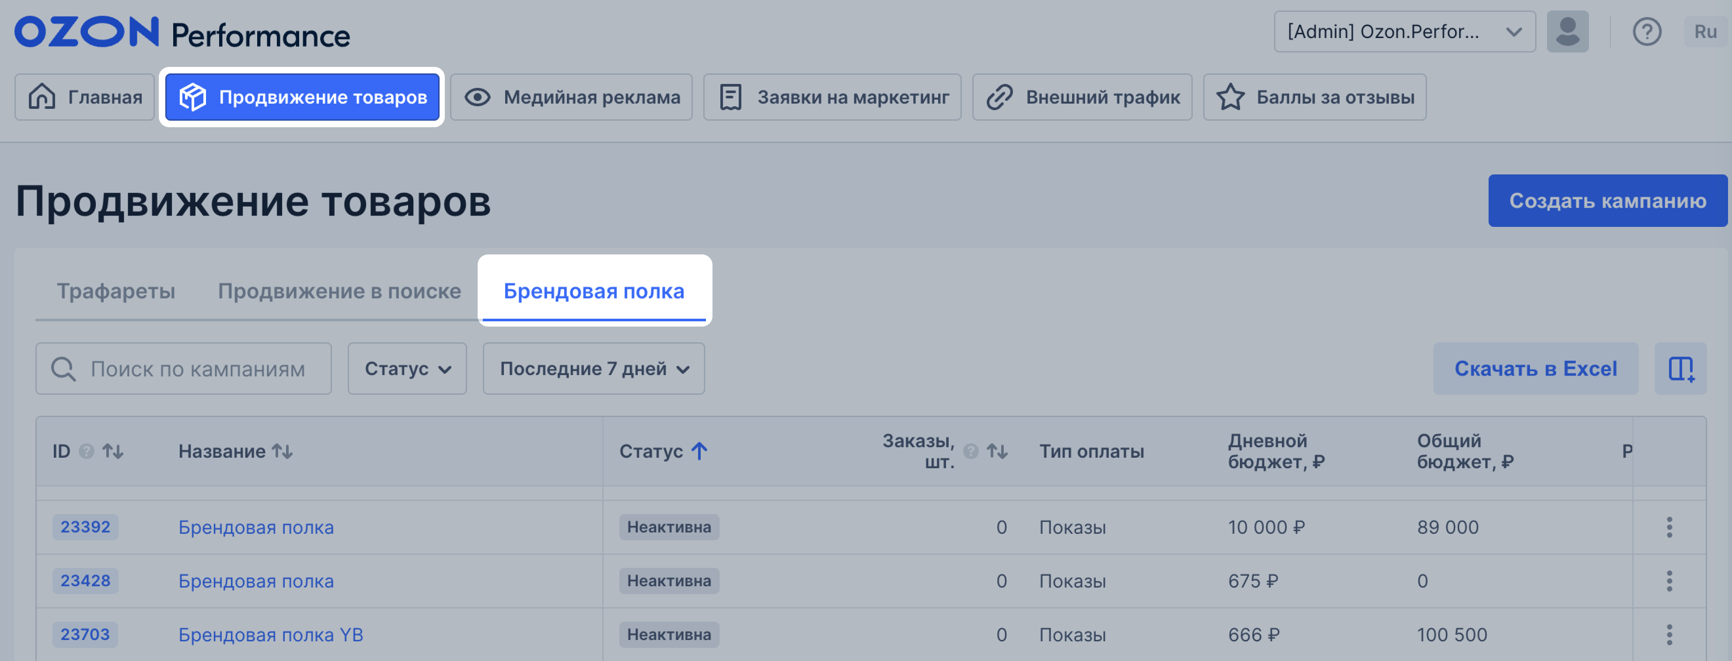Open campaign ID 23703

(85, 635)
